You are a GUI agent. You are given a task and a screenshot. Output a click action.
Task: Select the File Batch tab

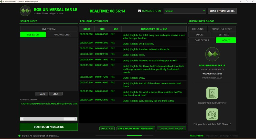(33, 35)
